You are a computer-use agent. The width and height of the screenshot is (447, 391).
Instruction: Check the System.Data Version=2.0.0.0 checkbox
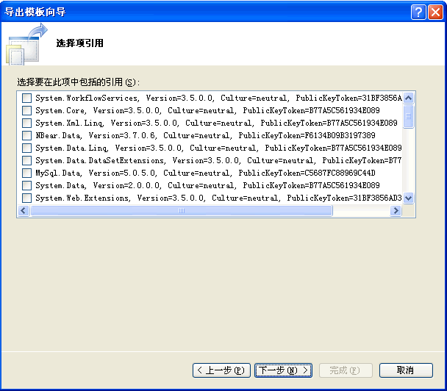click(x=26, y=185)
